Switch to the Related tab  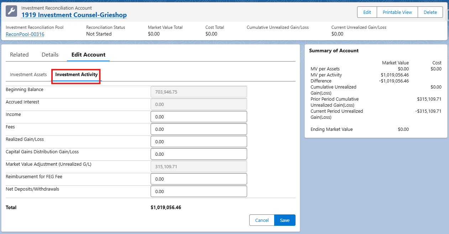pyautogui.click(x=19, y=55)
